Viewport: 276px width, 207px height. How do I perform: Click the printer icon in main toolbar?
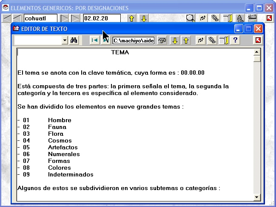tap(252, 18)
